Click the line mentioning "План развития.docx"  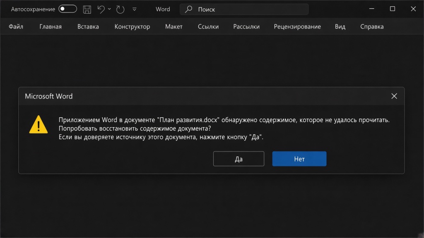[224, 120]
